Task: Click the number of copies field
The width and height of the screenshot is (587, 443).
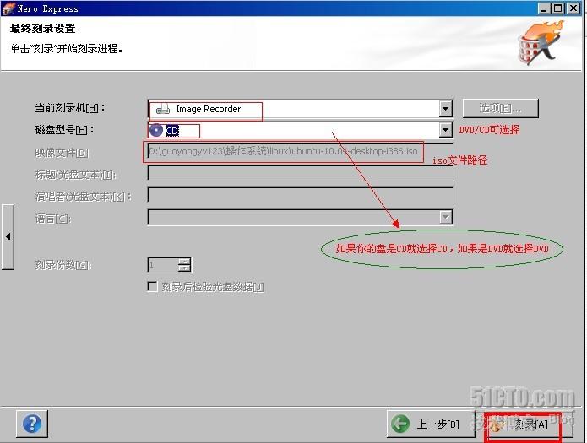Action: pyautogui.click(x=163, y=265)
